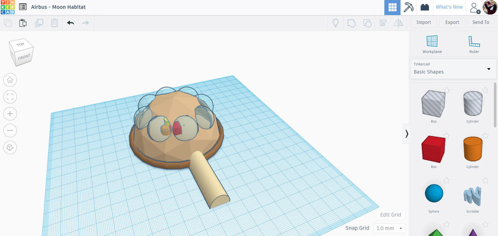498x236 pixels.
Task: Click the Delete trash can icon
Action: [54, 23]
